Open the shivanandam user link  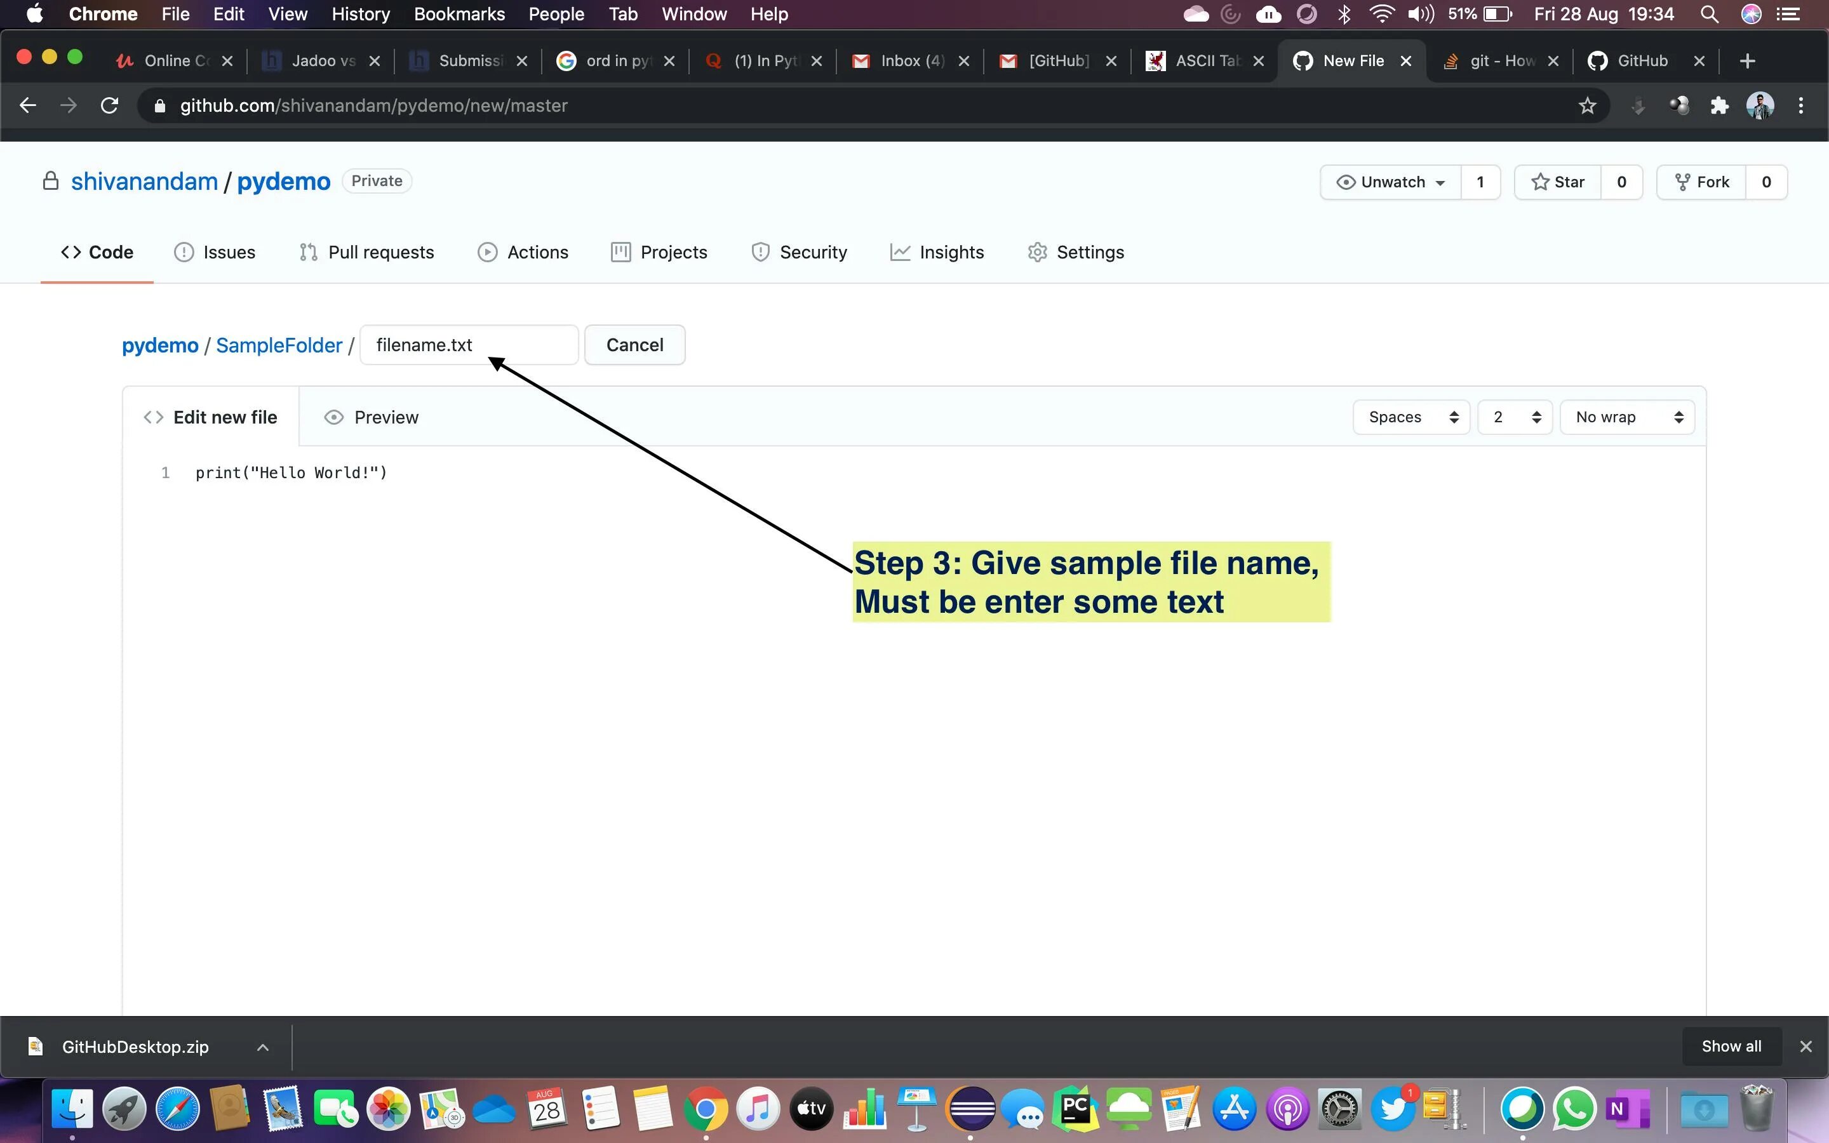click(144, 182)
